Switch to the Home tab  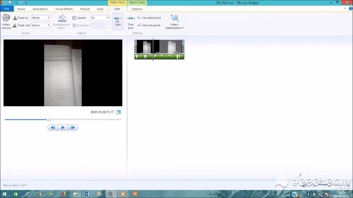(22, 9)
